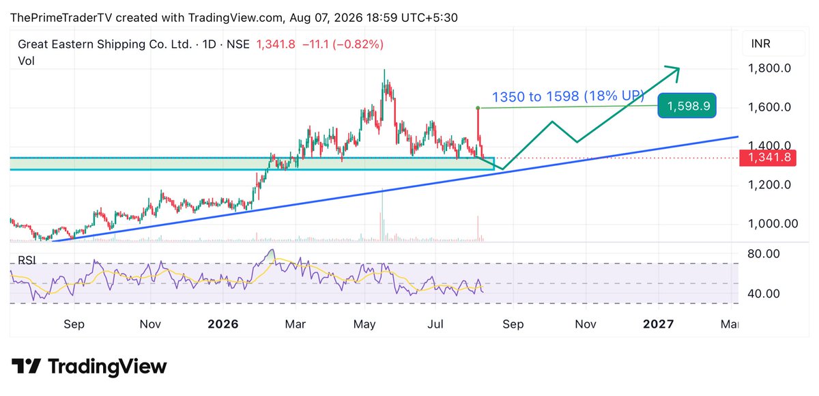819x396 pixels.
Task: Click the green 1,598.9 target price tag
Action: 687,106
